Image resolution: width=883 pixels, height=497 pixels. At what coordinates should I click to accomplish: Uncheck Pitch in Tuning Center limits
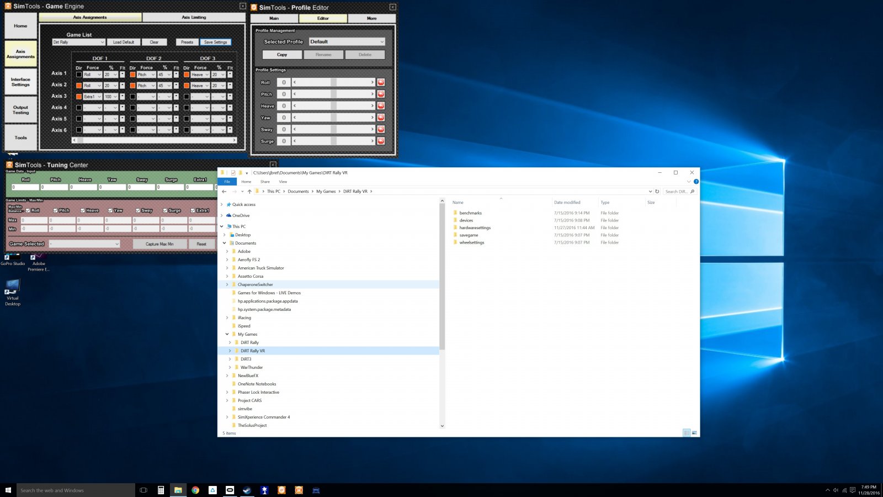coord(56,210)
